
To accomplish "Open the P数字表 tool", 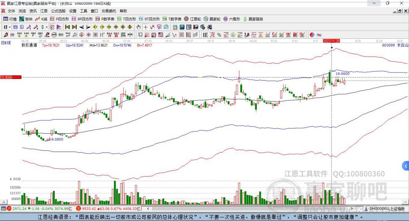I will [105, 19].
